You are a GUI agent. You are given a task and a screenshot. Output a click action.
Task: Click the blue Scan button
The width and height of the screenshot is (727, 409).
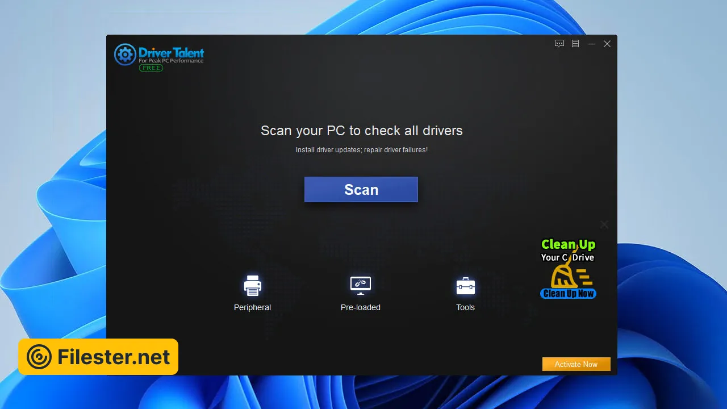361,189
